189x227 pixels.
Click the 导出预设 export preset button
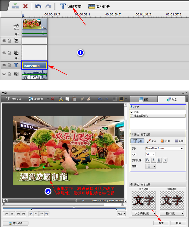coord(15,223)
